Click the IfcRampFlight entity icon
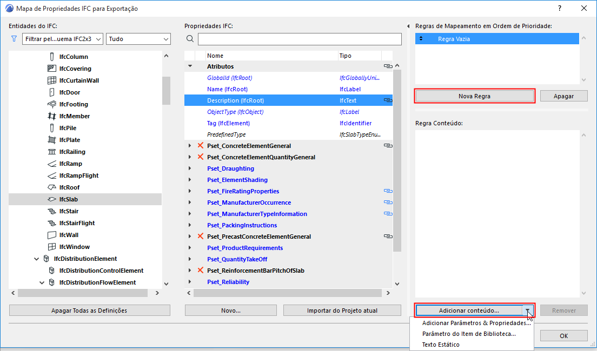The height and width of the screenshot is (351, 597). (x=52, y=175)
